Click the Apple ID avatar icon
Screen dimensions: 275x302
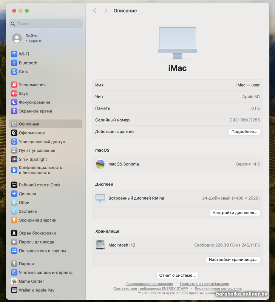(17, 39)
